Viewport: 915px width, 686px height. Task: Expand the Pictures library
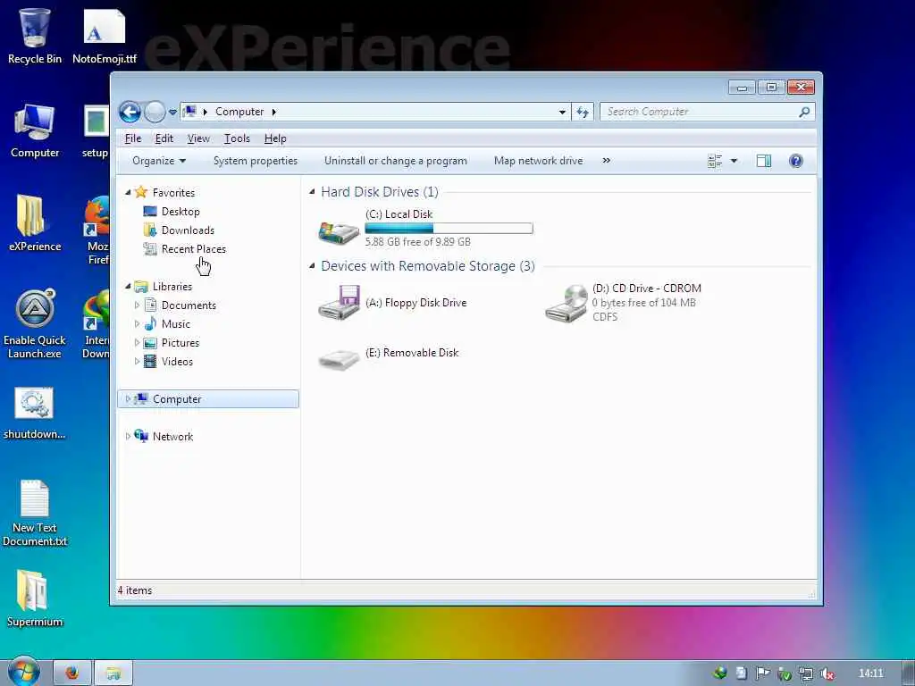pyautogui.click(x=137, y=342)
